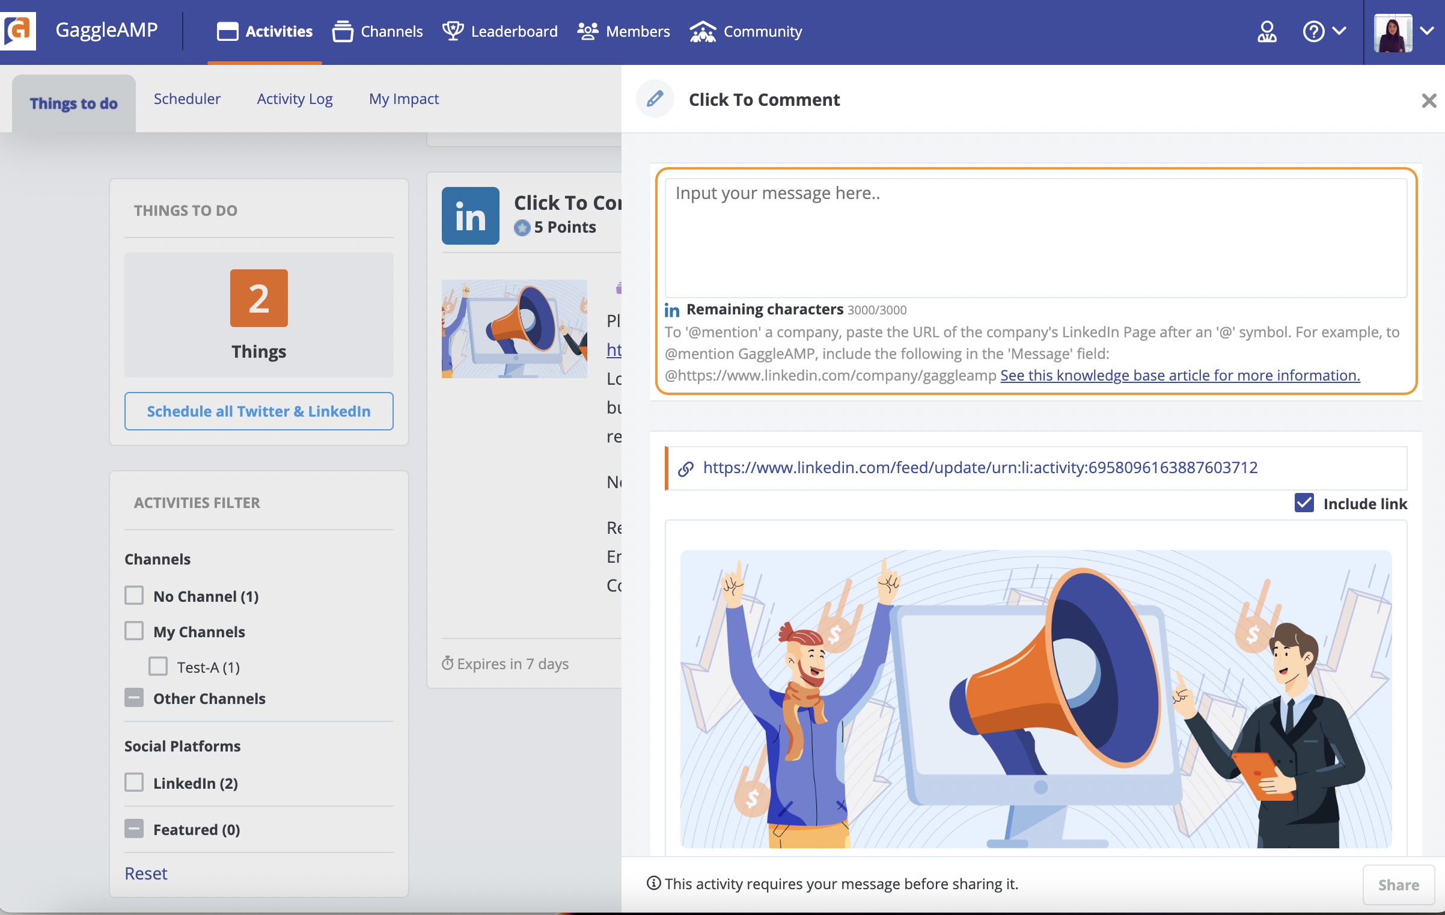Click the Channels stack icon in navbar

pyautogui.click(x=343, y=31)
